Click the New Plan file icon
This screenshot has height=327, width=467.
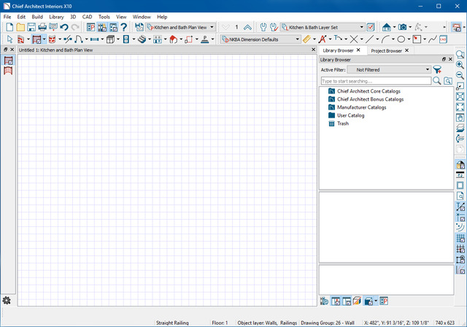point(9,27)
